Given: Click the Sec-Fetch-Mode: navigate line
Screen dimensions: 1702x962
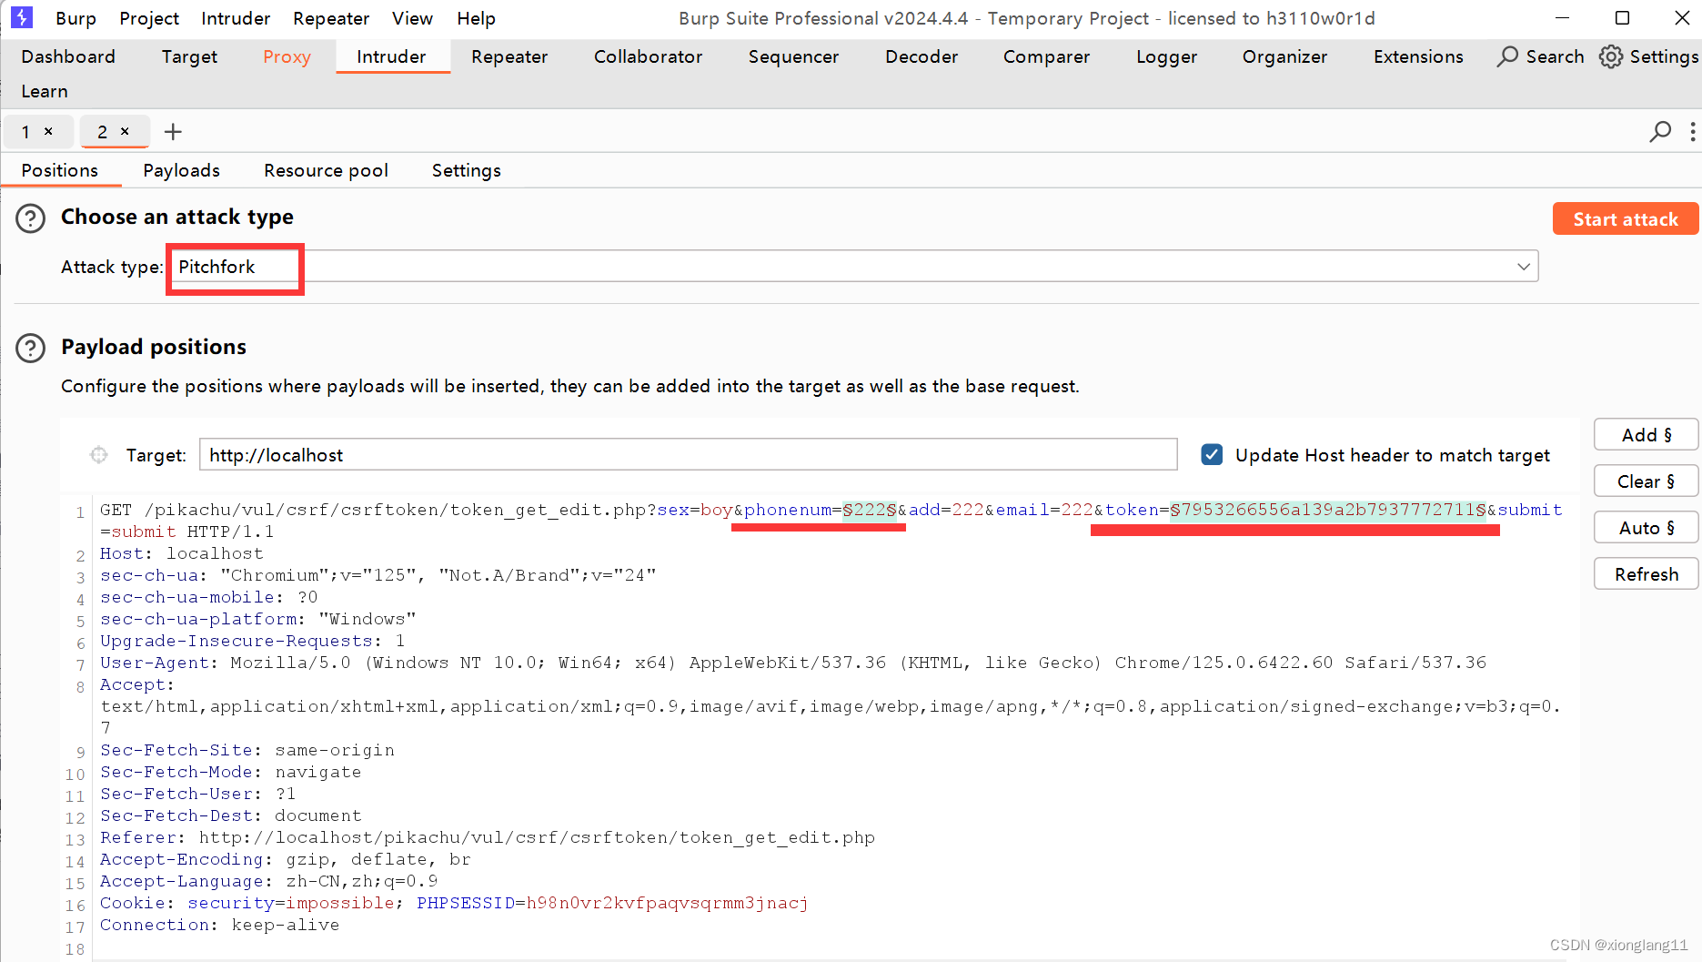Looking at the screenshot, I should coord(230,772).
